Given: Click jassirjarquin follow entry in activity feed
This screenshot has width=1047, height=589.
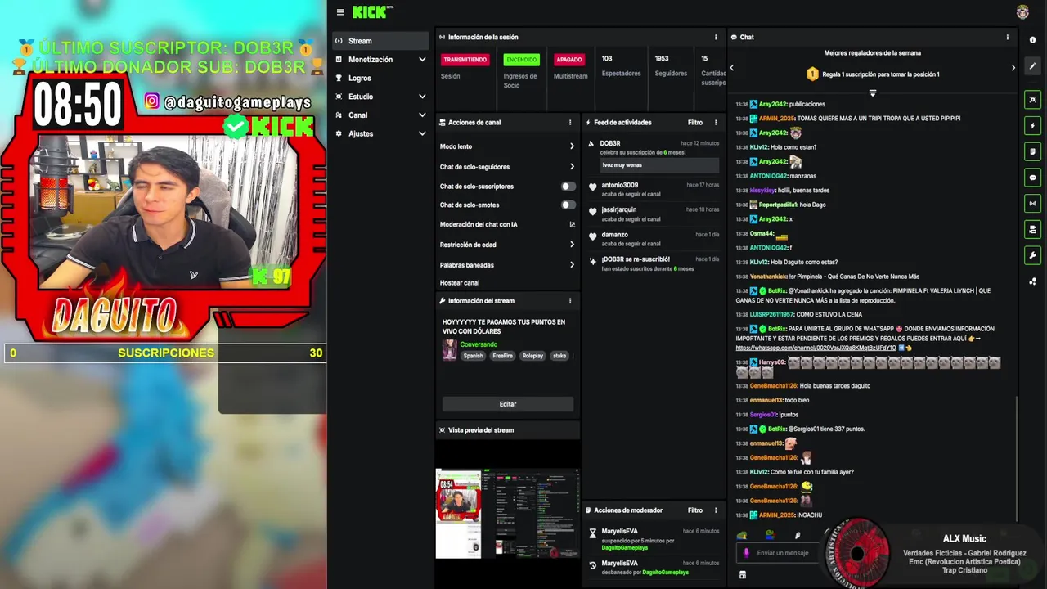Looking at the screenshot, I should 654,214.
